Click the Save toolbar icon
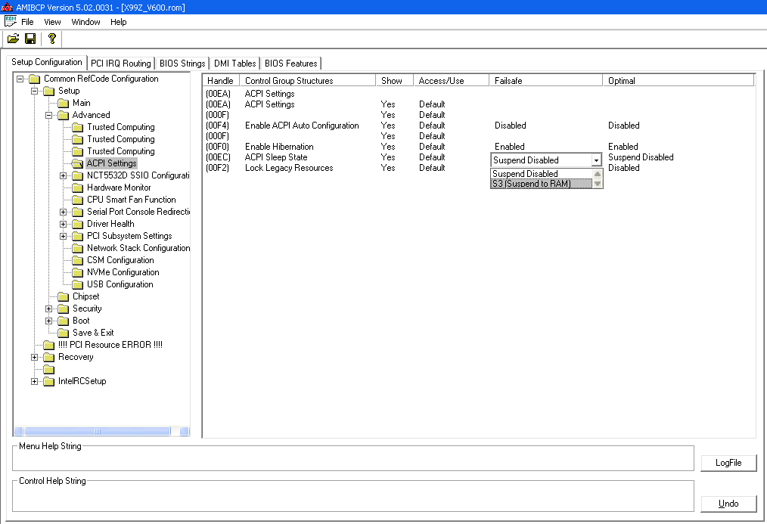Image resolution: width=767 pixels, height=524 pixels. click(x=30, y=38)
